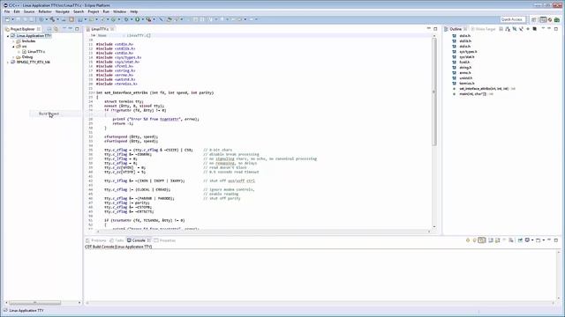565x317 pixels.
Task: Select LinuxTTY.c in Project Explorer
Action: click(36, 52)
